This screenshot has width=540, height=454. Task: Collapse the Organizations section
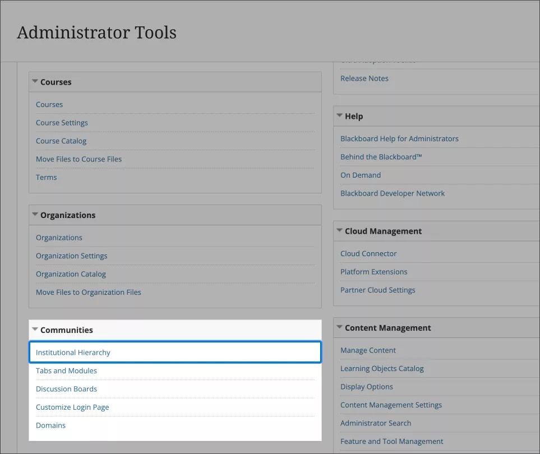coord(34,215)
